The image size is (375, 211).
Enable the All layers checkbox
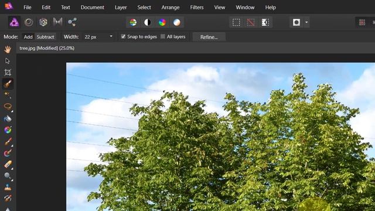click(x=163, y=36)
